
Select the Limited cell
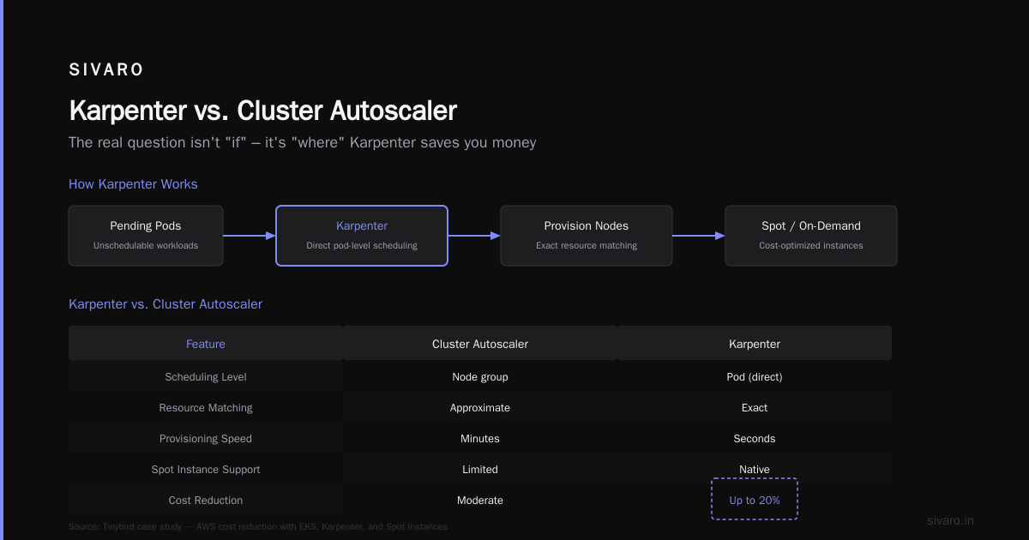tap(480, 470)
